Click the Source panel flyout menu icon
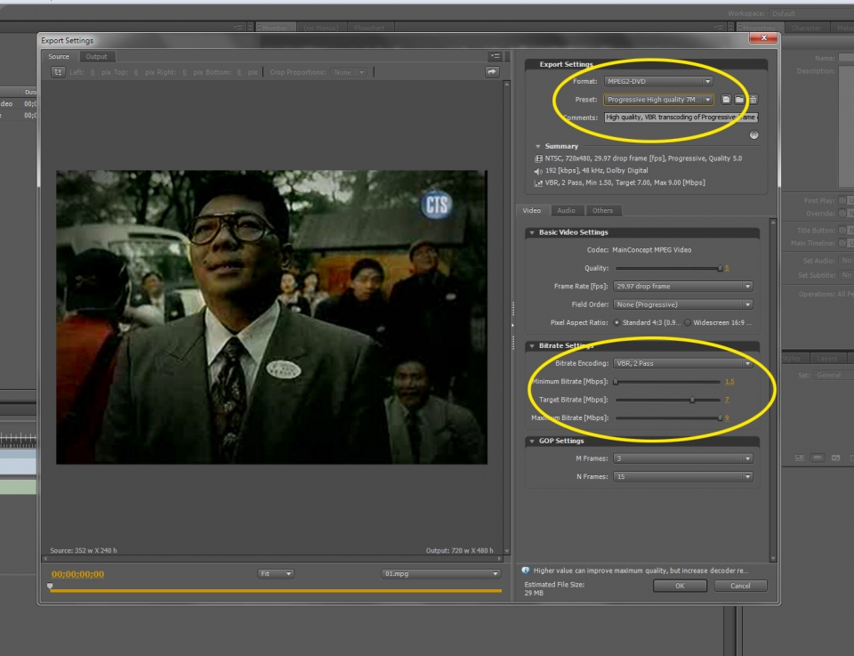This screenshot has height=656, width=854. (495, 57)
